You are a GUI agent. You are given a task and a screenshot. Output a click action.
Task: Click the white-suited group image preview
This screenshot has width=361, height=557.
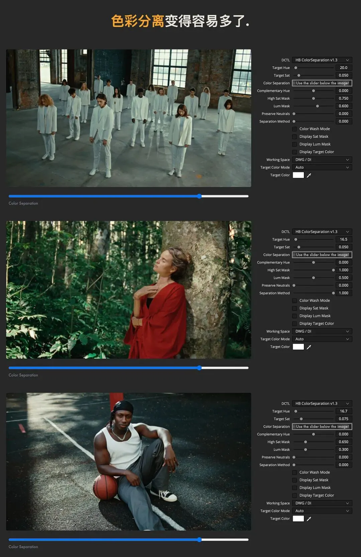pos(129,118)
